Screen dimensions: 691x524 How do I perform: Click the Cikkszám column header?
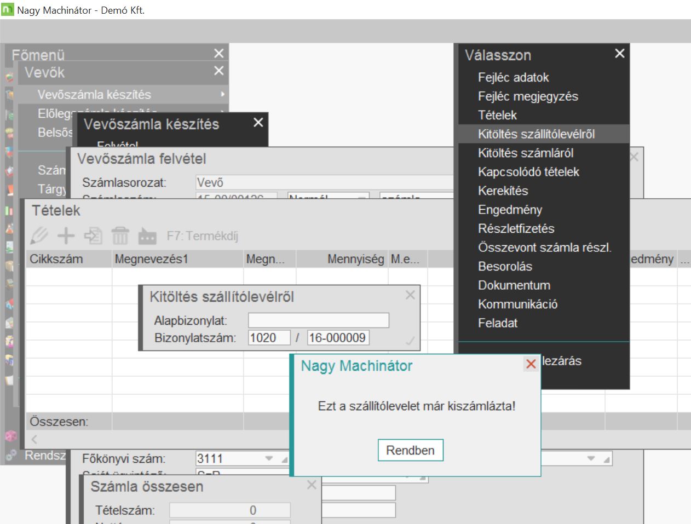tap(69, 259)
